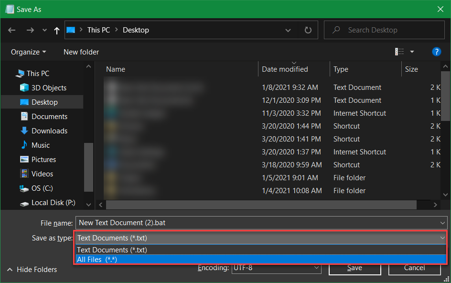Click the forward navigation arrow
Viewport: 451px width, 283px height.
(x=30, y=30)
